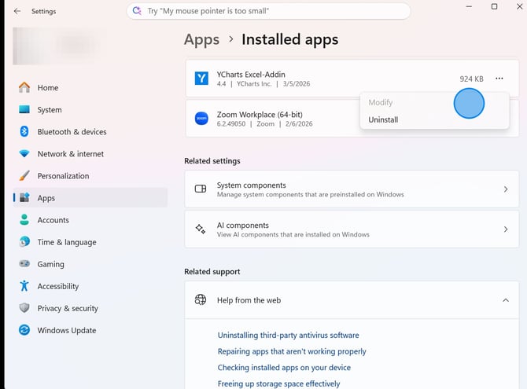527x389 pixels.
Task: Click the Personalization paintbrush icon
Action: 24,176
